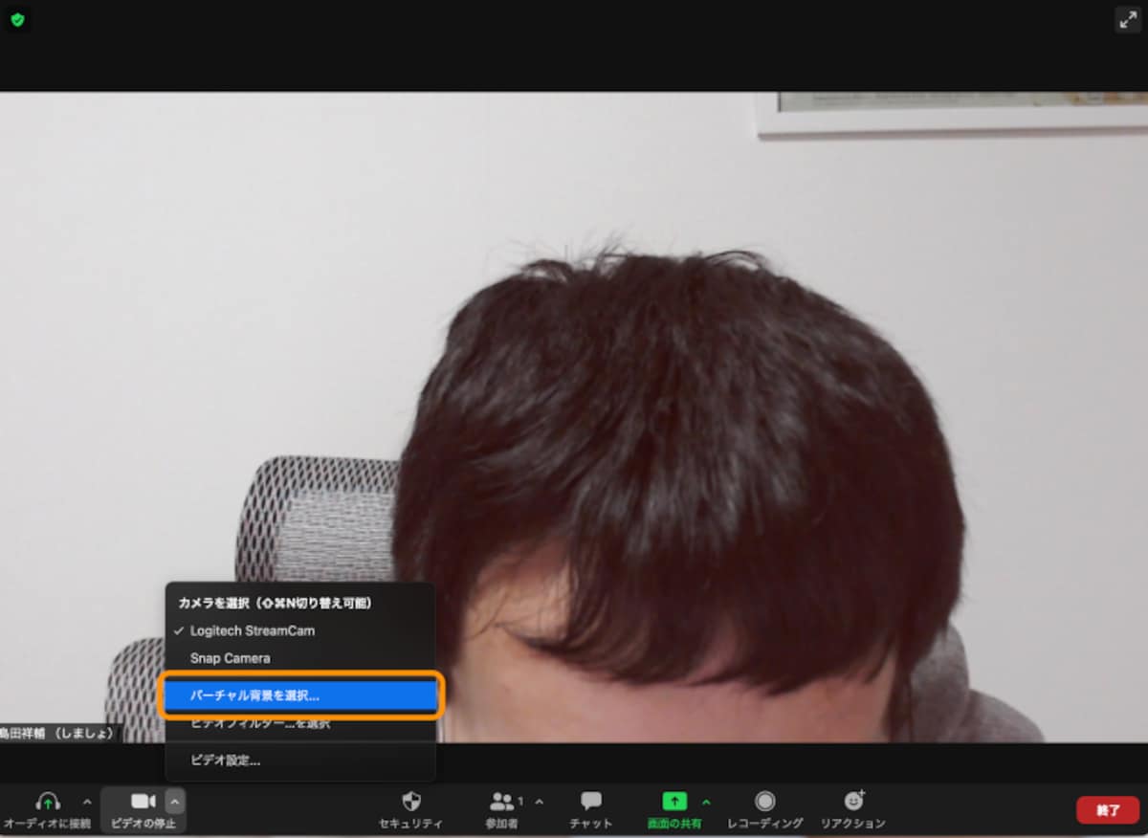Collapse the video options chevron beside the camera
This screenshot has width=1148, height=838.
175,801
